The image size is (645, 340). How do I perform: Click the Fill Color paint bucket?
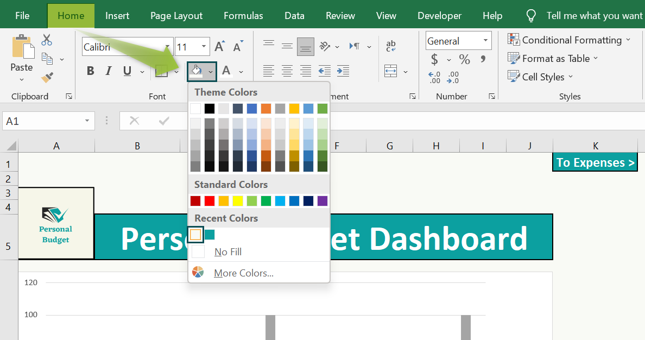pyautogui.click(x=196, y=71)
